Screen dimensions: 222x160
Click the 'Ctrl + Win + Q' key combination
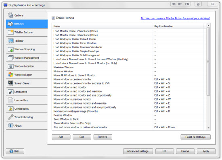pos(162,79)
